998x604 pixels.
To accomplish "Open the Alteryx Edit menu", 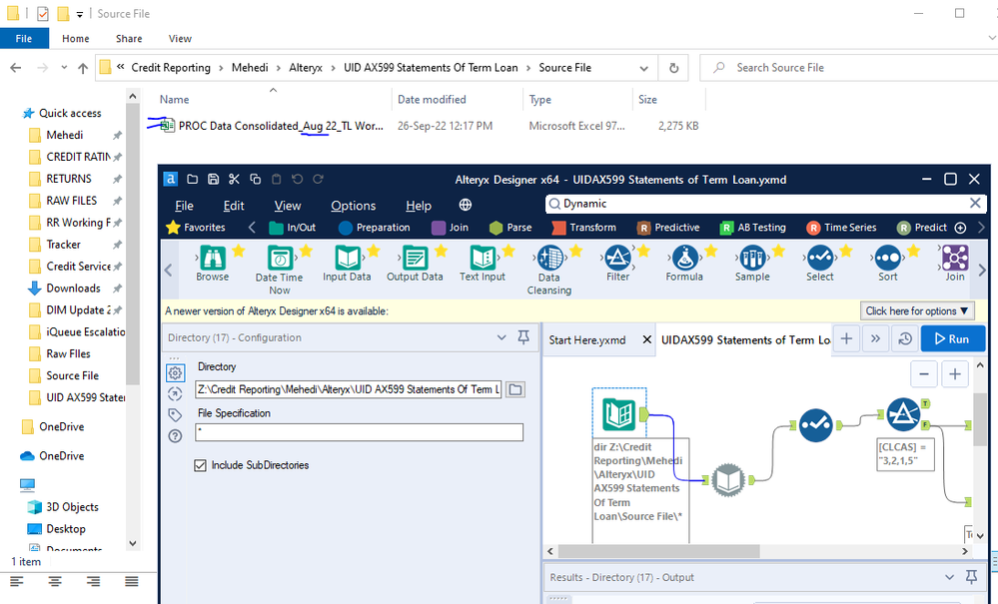I will (x=234, y=206).
